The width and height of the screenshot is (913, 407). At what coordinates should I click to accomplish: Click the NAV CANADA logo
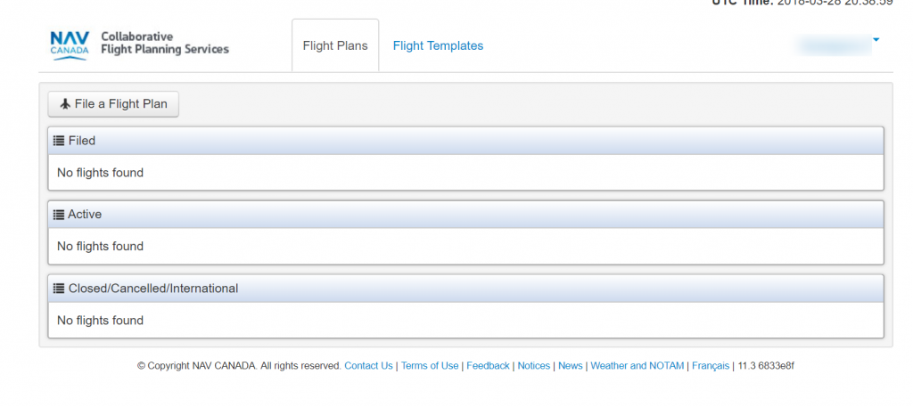click(x=70, y=45)
